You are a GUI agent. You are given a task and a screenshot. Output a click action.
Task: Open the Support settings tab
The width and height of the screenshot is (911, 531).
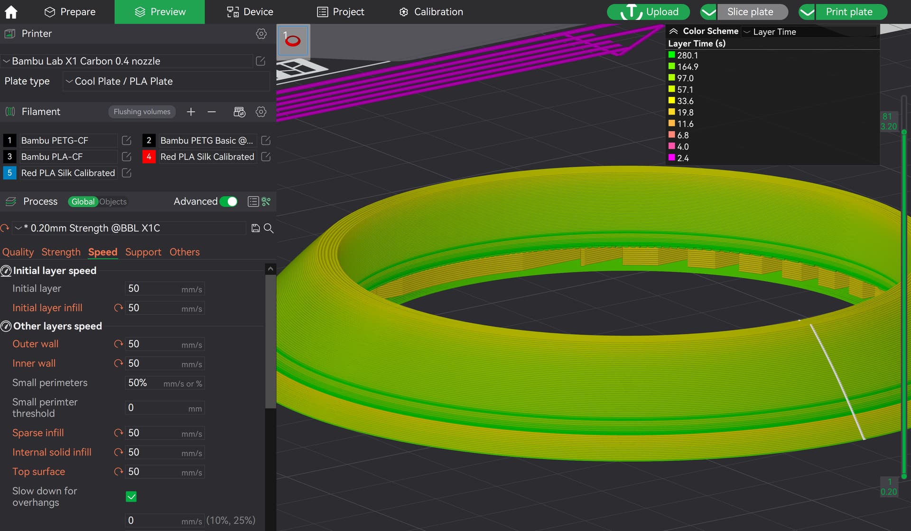(143, 252)
